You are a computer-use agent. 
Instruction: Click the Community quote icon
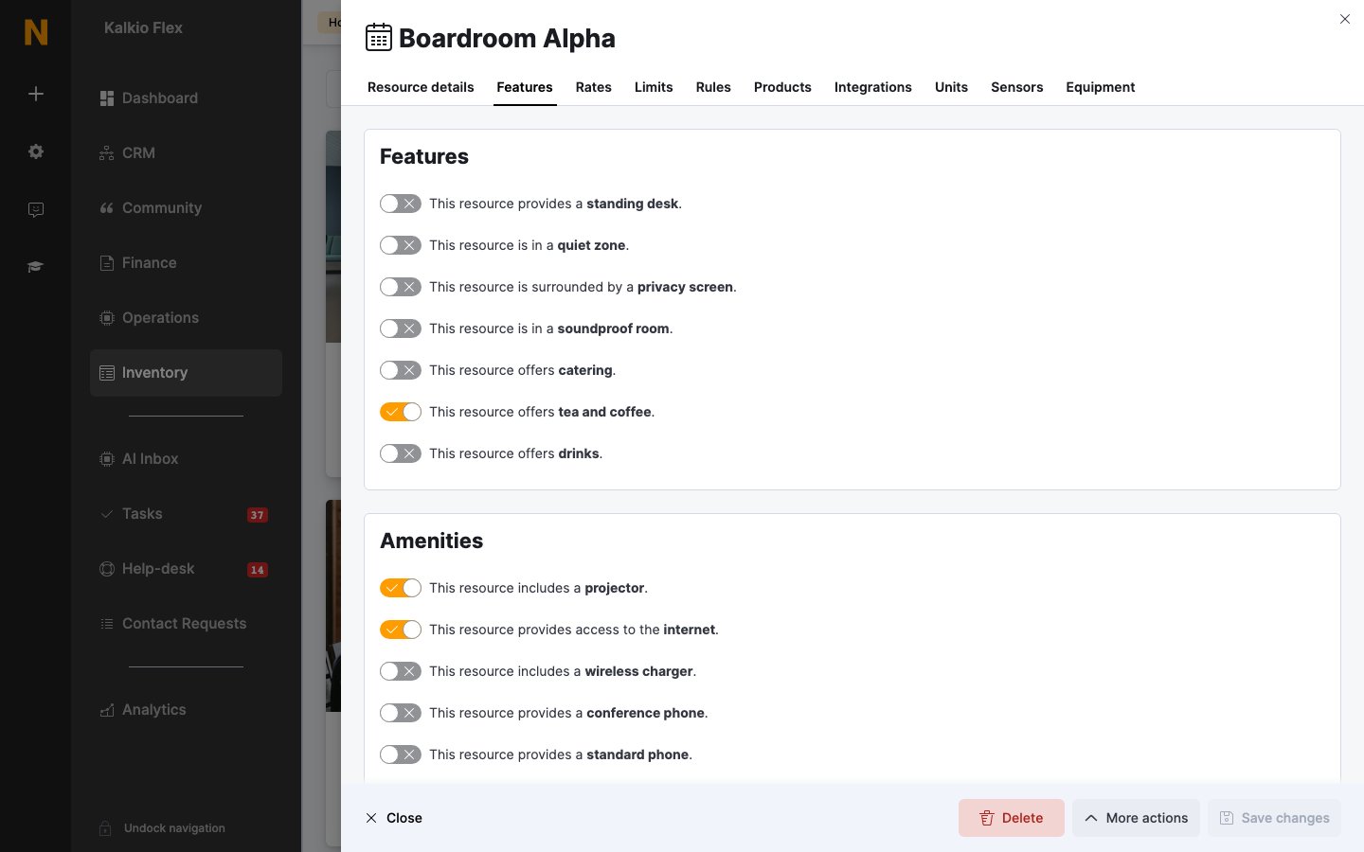pyautogui.click(x=107, y=208)
